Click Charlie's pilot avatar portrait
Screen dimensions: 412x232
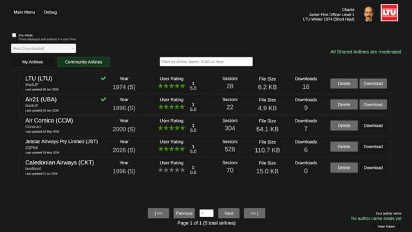pyautogui.click(x=369, y=14)
